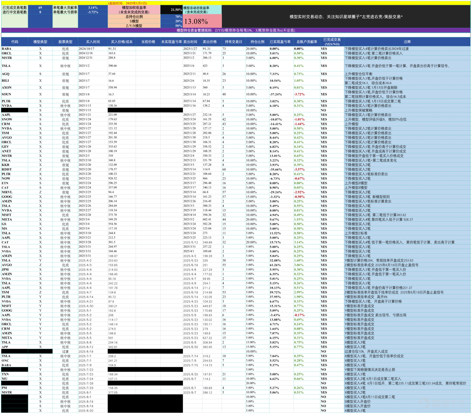Click the completed trades count 69

click(40, 8)
